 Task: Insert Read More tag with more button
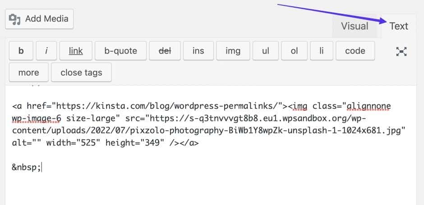[28, 72]
